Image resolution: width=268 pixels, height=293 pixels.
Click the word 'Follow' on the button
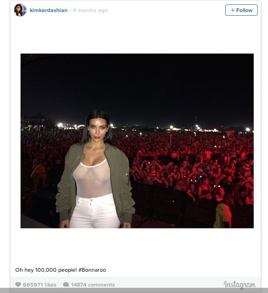coord(244,10)
